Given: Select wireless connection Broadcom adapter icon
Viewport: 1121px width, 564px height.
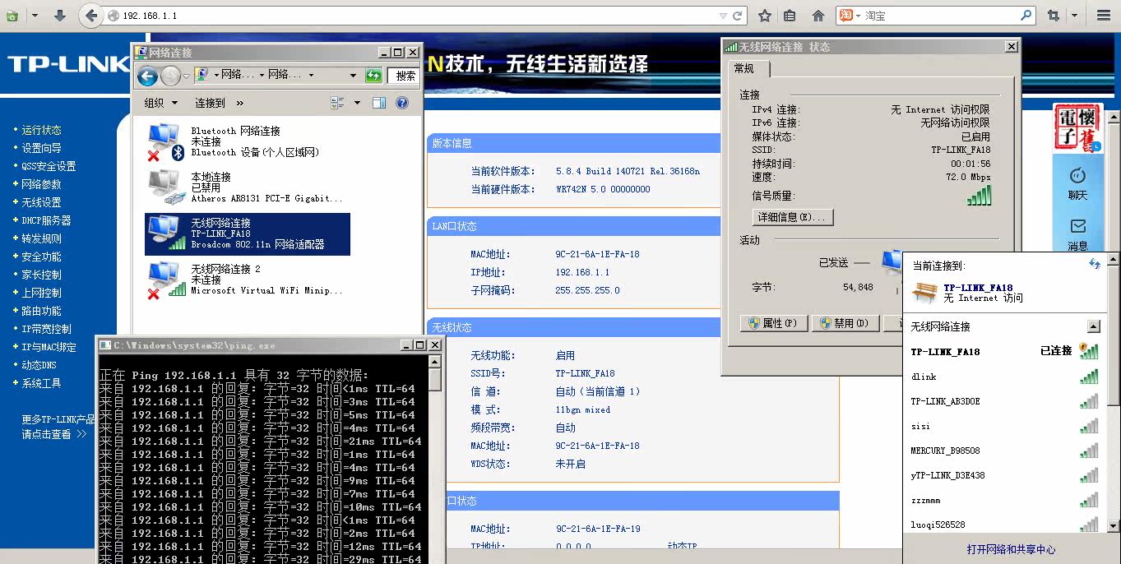Looking at the screenshot, I should [x=166, y=233].
